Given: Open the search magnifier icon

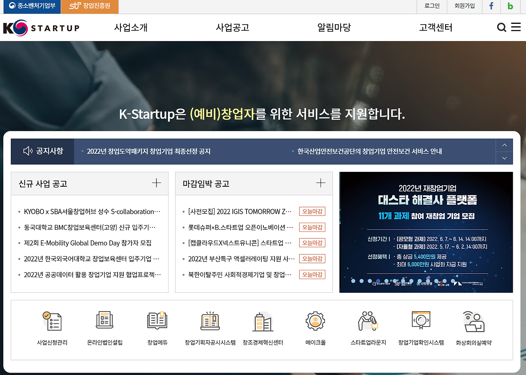Looking at the screenshot, I should tap(501, 28).
